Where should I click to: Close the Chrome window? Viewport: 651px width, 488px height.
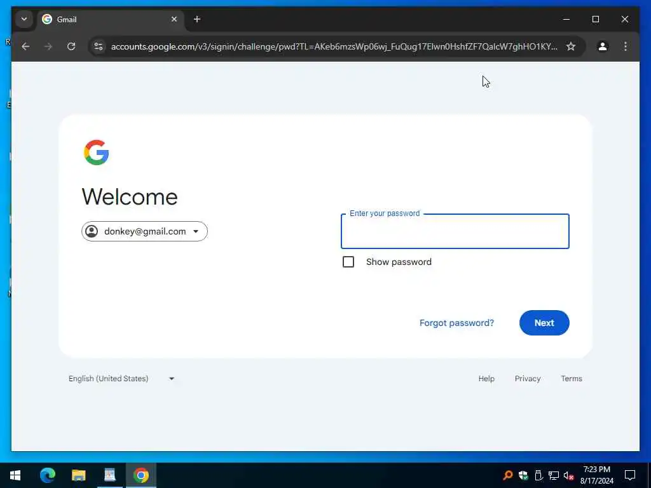[x=624, y=19]
